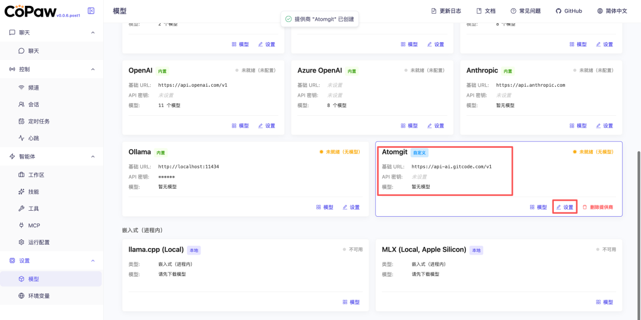Collapse the 智能体 sidebar group
Image resolution: width=641 pixels, height=320 pixels.
[x=93, y=157]
